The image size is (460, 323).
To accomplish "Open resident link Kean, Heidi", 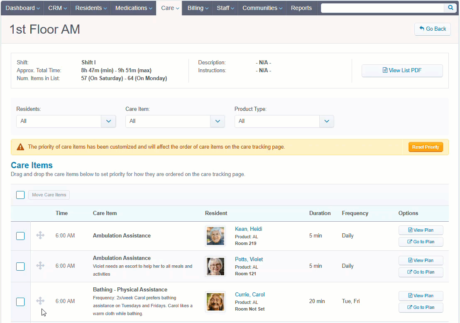I will coord(249,229).
